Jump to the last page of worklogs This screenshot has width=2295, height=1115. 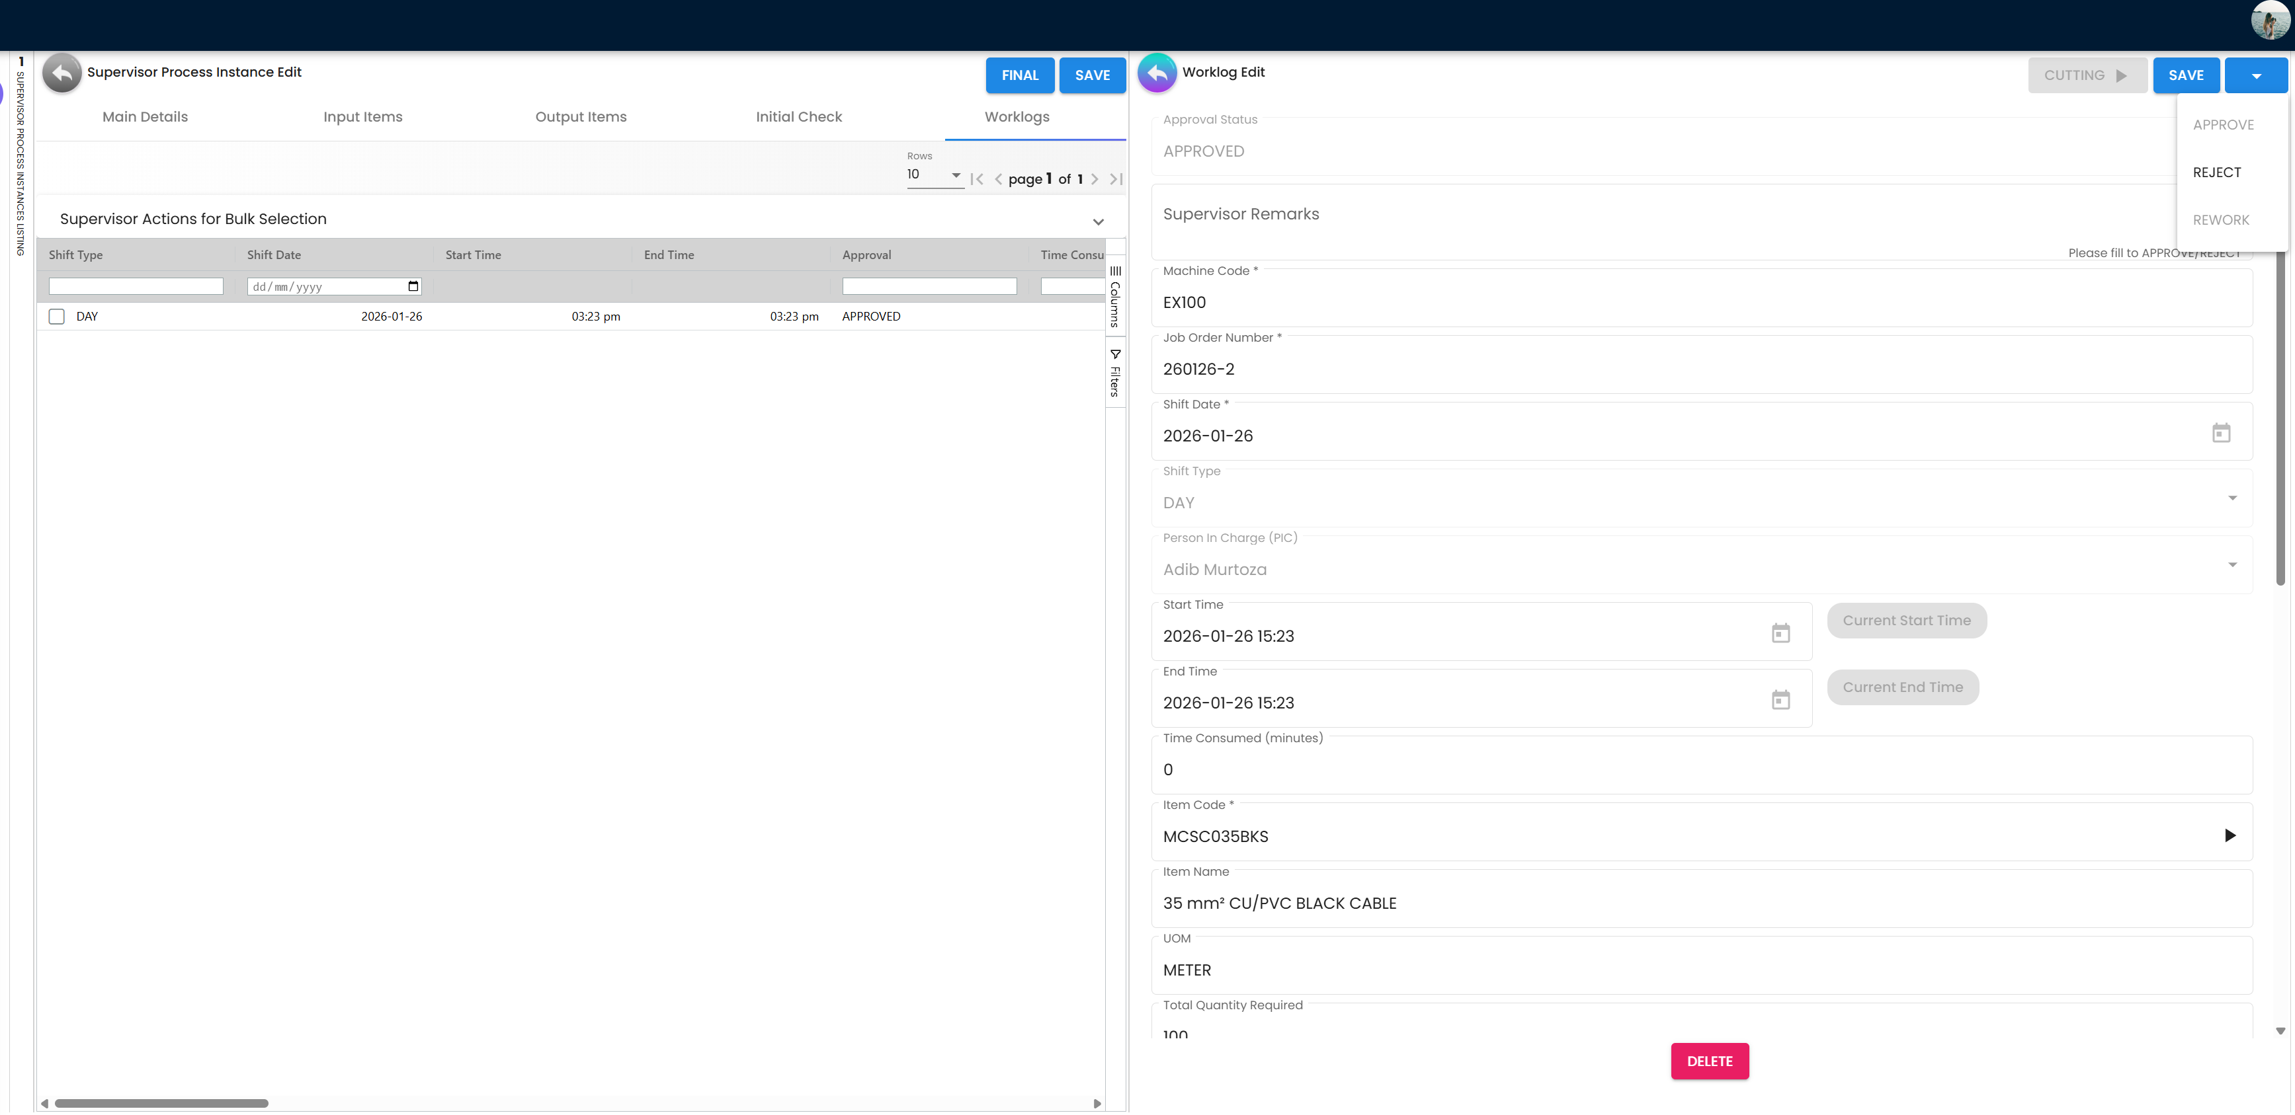(x=1116, y=178)
